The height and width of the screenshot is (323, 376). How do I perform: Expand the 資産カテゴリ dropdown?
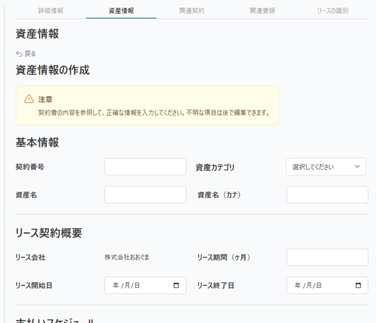(x=326, y=167)
